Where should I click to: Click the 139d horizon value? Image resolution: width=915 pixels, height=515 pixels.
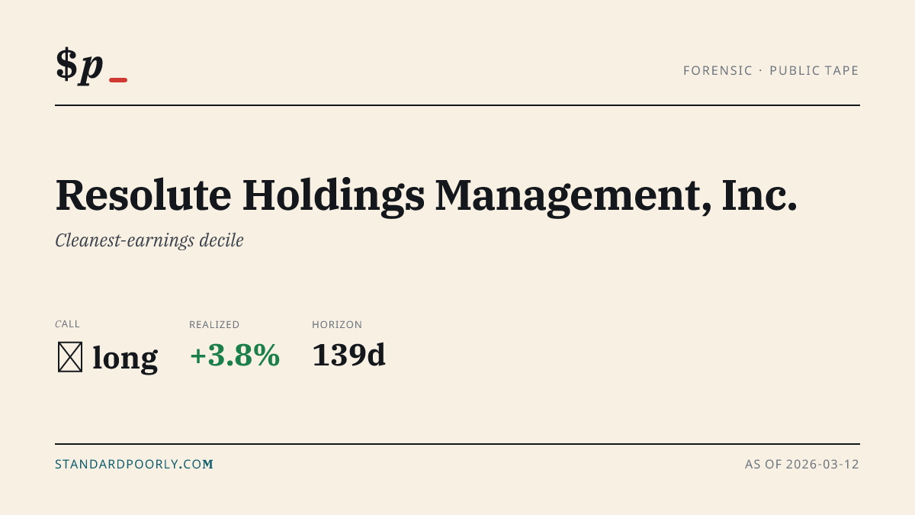click(x=348, y=356)
